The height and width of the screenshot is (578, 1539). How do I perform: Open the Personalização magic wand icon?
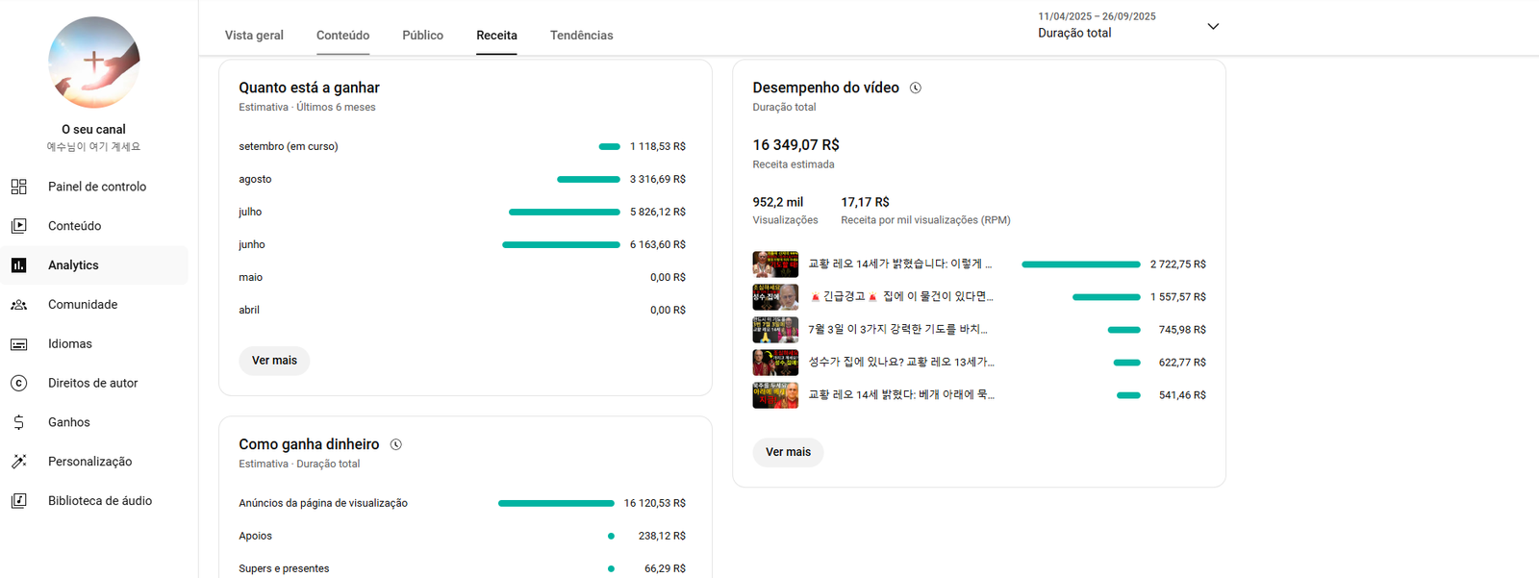(x=19, y=462)
